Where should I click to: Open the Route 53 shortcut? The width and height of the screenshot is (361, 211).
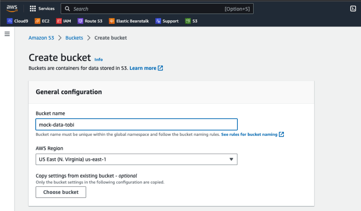click(x=90, y=21)
